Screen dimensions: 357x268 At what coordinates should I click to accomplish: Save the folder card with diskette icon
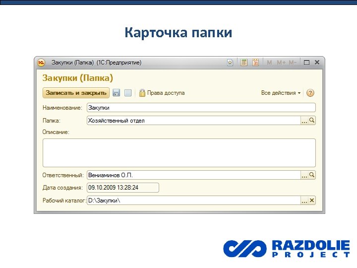coord(117,93)
